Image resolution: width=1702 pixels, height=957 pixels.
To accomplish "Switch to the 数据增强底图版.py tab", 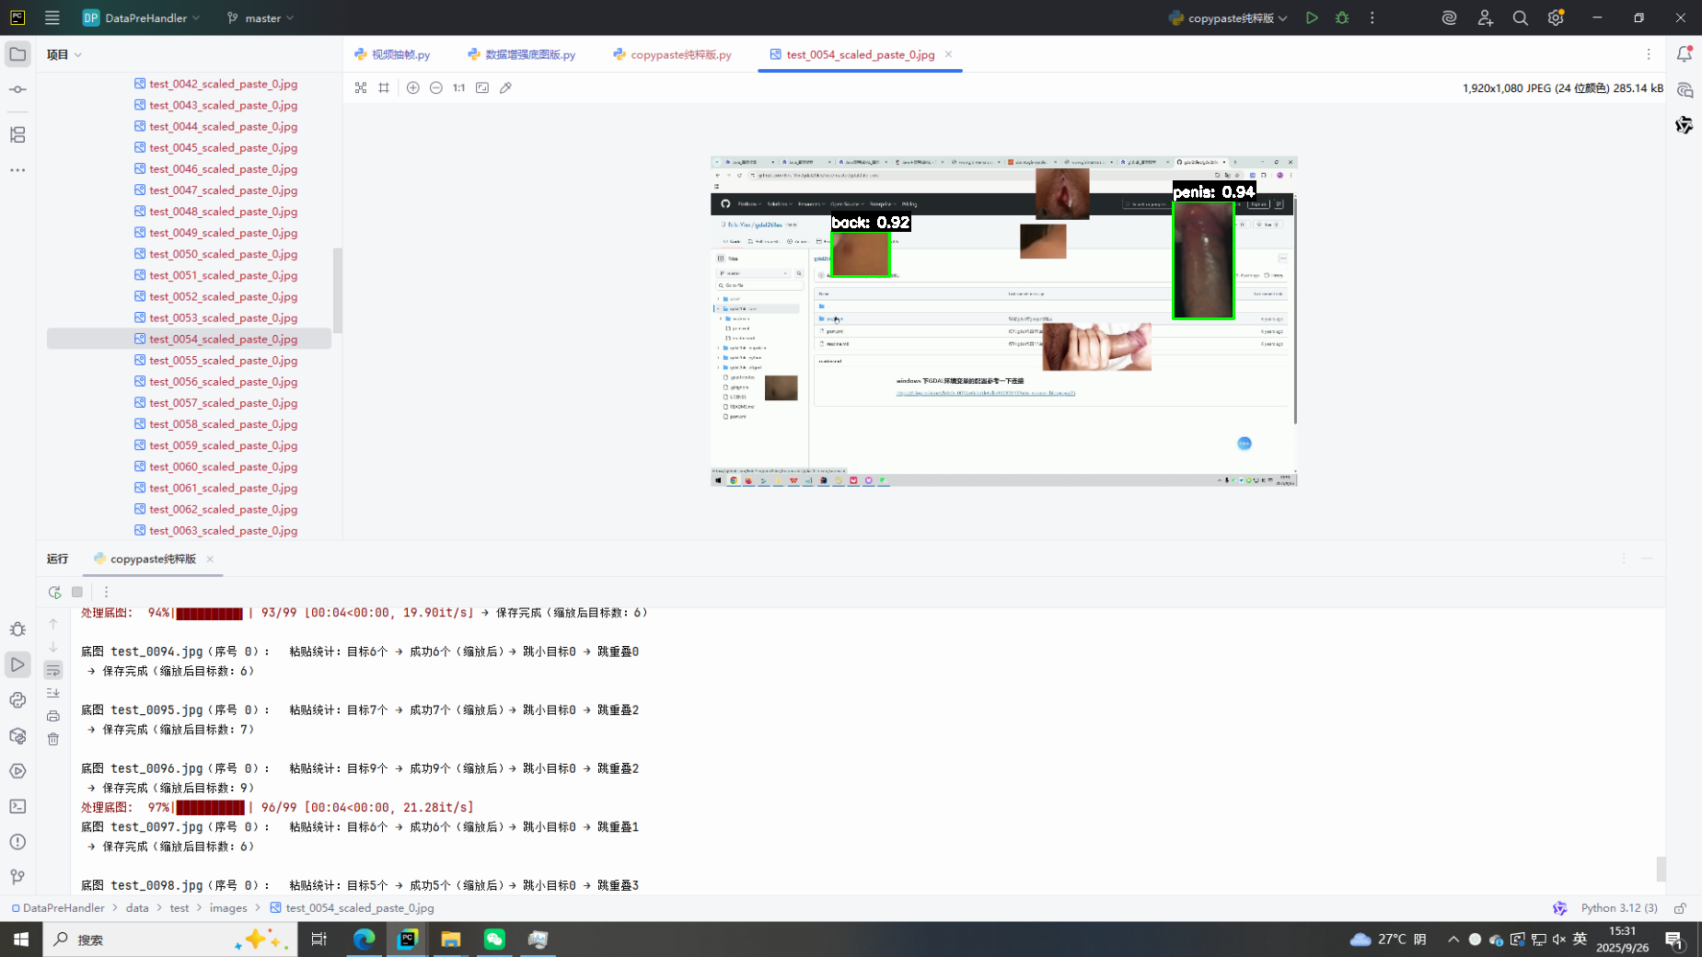I will (x=522, y=54).
